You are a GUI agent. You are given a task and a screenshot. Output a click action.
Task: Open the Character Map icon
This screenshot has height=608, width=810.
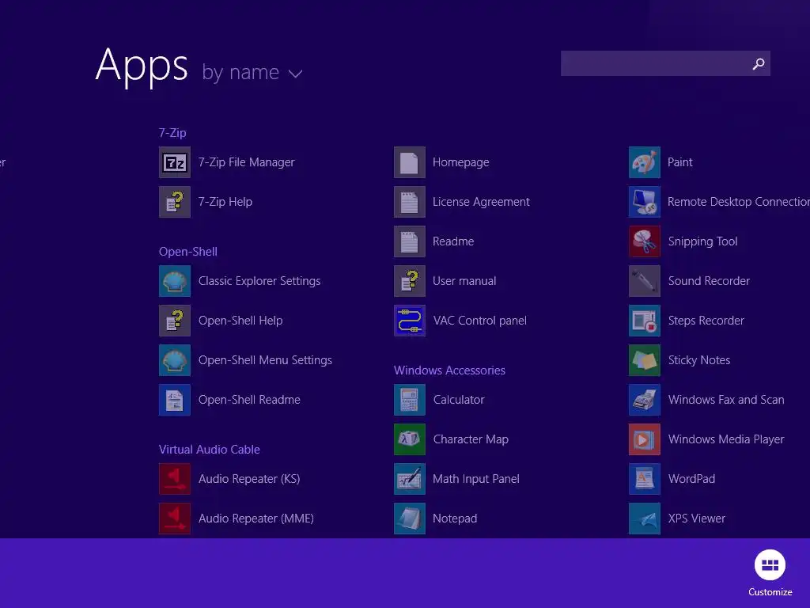tap(410, 439)
